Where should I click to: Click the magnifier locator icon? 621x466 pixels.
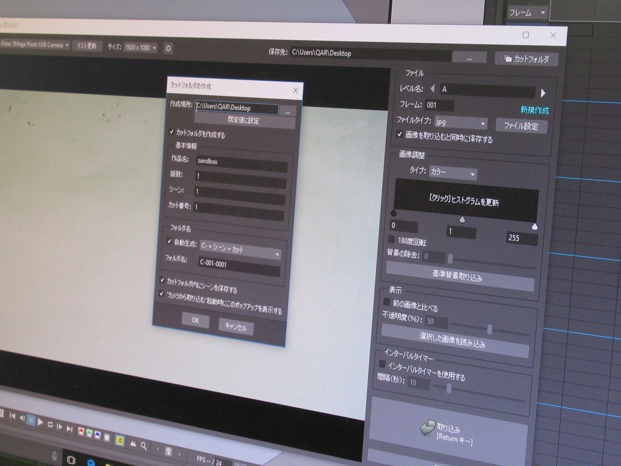tap(144, 446)
